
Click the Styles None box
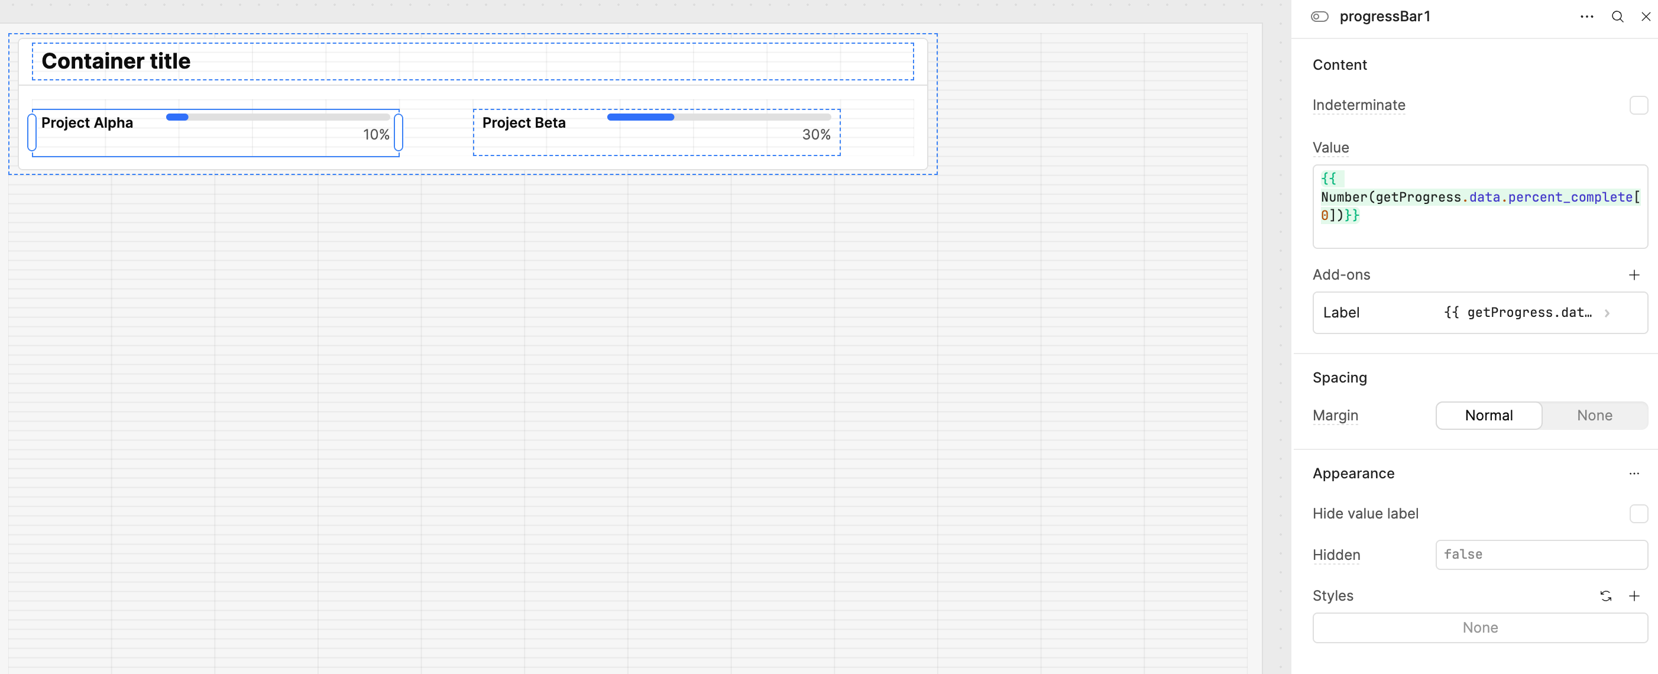pos(1479,628)
